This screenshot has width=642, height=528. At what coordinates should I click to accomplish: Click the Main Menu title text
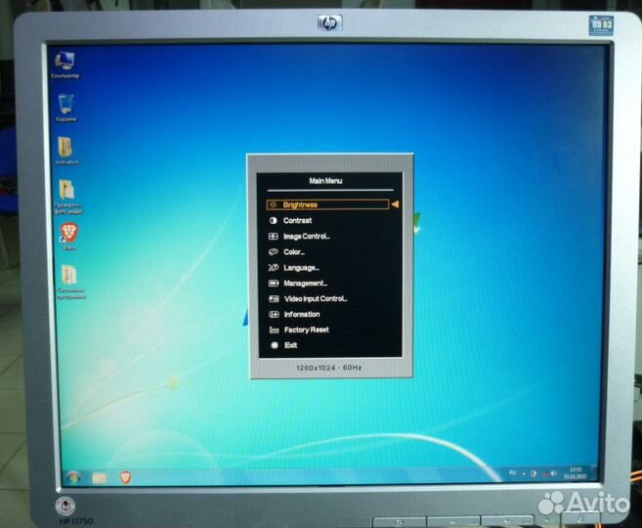pyautogui.click(x=325, y=181)
